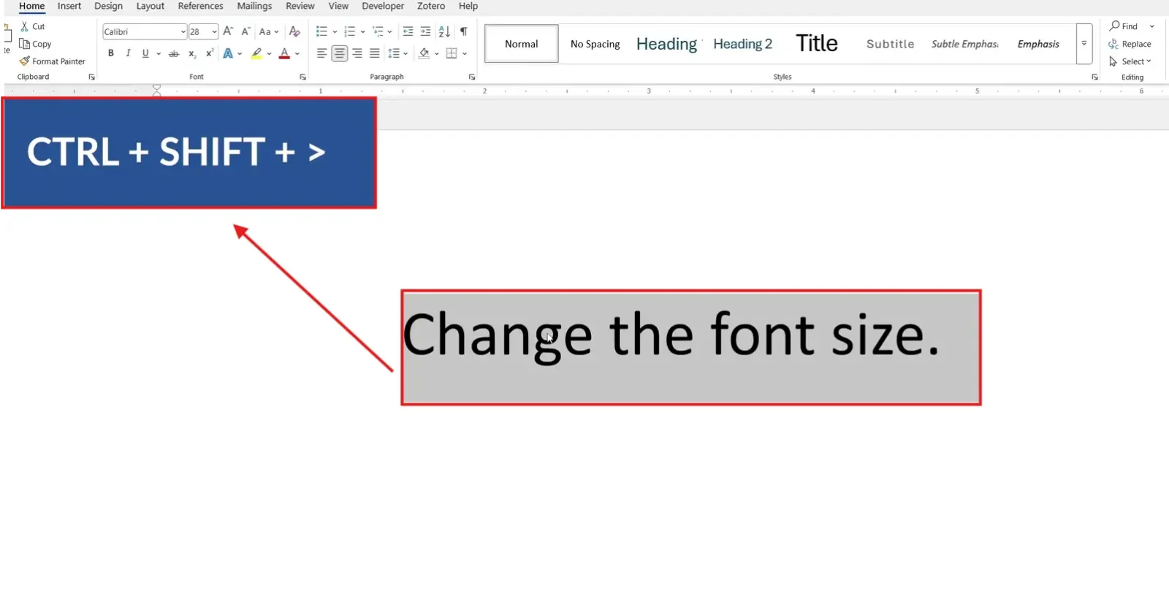Switch to the Layout tab

tap(150, 6)
